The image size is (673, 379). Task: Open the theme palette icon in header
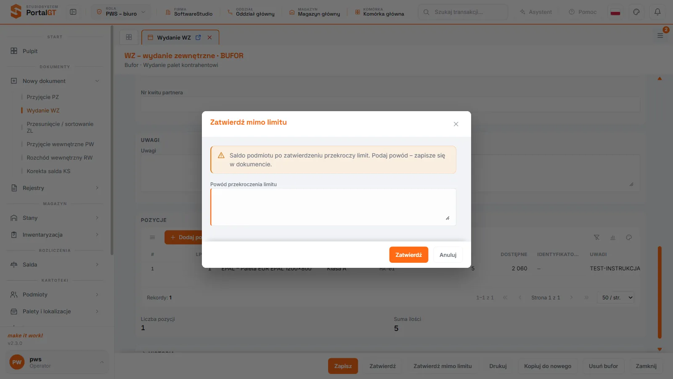636,12
